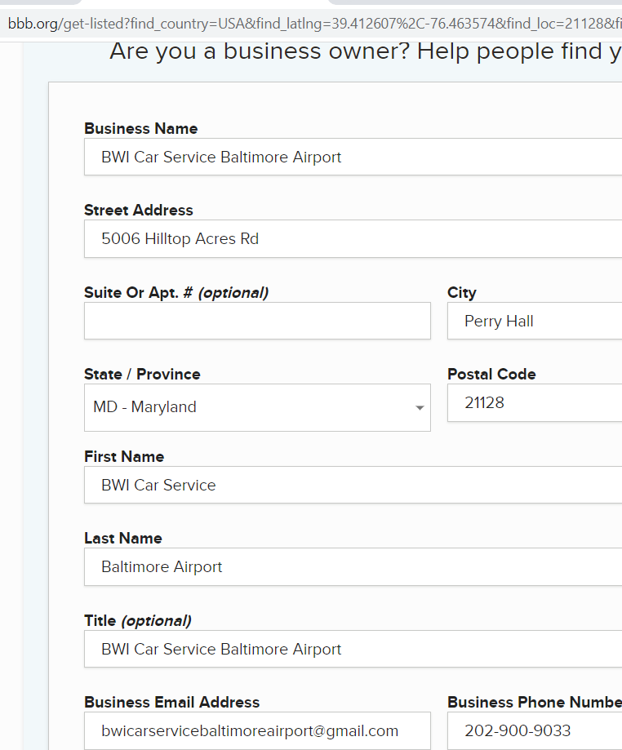622x750 pixels.
Task: Click the 'Suite Or Apt. # (optional)' label
Action: [176, 293]
